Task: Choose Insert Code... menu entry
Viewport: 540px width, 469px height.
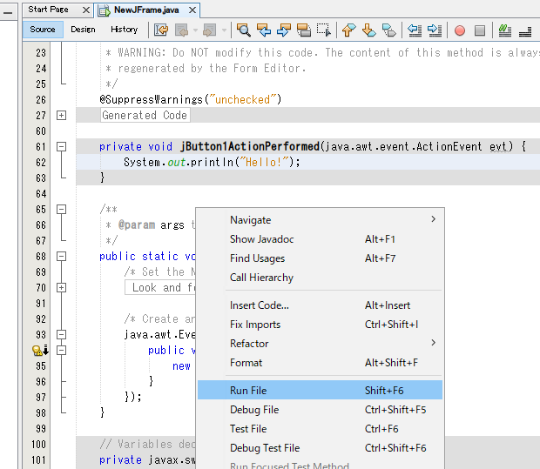Action: click(x=320, y=305)
